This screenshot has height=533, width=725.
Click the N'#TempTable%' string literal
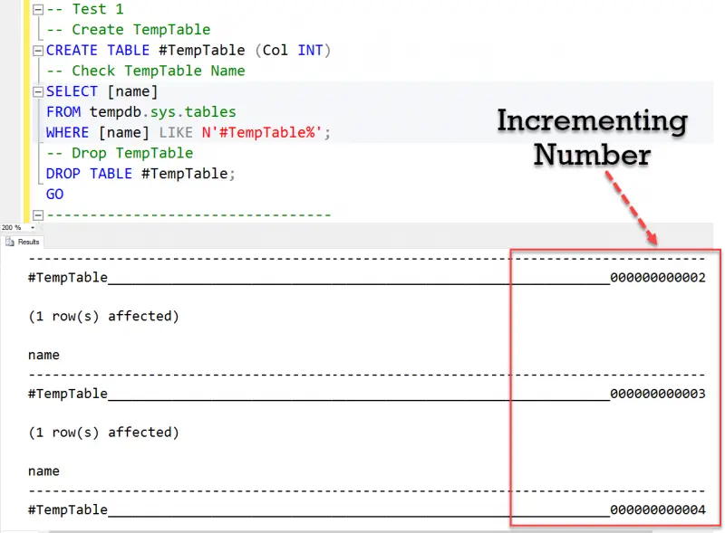(x=262, y=132)
